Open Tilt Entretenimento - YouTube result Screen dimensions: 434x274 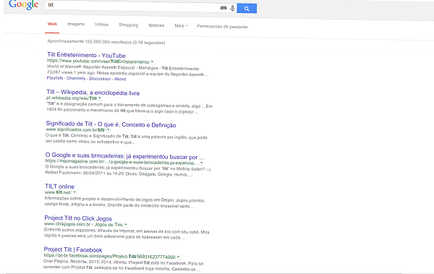tap(86, 55)
